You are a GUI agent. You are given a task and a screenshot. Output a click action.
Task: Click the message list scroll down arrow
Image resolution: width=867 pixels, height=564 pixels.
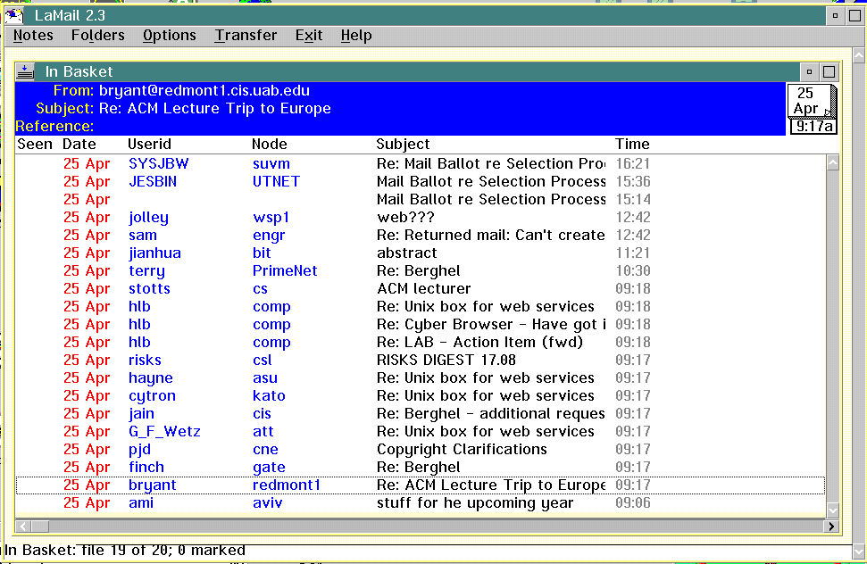[x=832, y=510]
